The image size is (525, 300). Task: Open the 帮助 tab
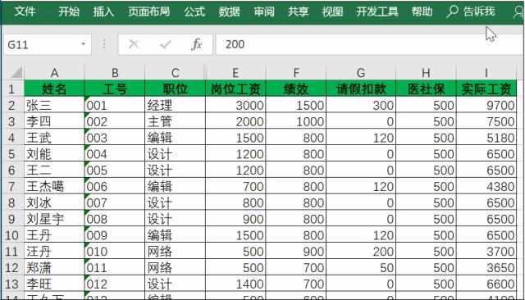422,11
